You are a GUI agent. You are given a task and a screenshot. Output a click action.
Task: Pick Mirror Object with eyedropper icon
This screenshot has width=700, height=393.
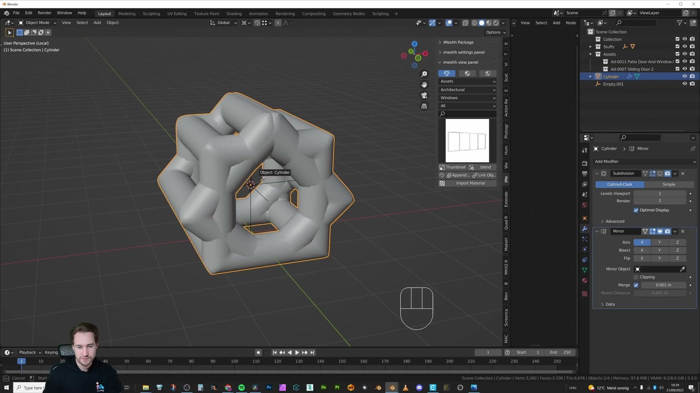coord(682,269)
